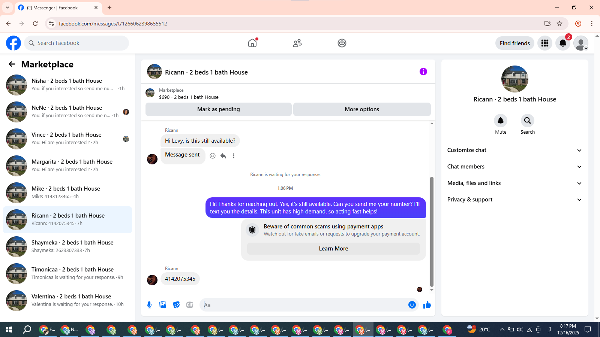Image resolution: width=600 pixels, height=337 pixels.
Task: Open the Vince 2 beds 1 bath conversation
Action: pyautogui.click(x=67, y=139)
